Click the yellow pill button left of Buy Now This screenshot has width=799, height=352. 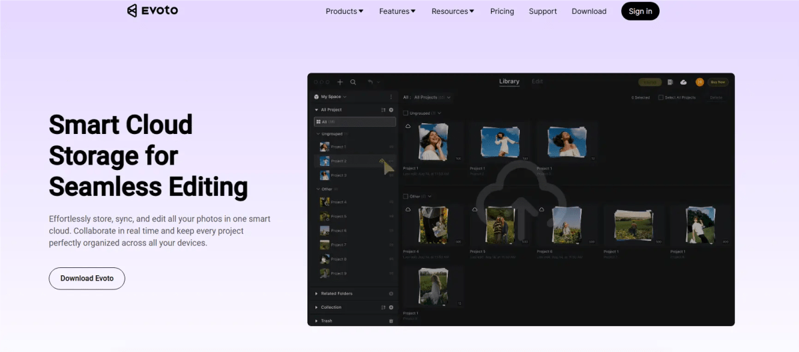[x=650, y=82]
